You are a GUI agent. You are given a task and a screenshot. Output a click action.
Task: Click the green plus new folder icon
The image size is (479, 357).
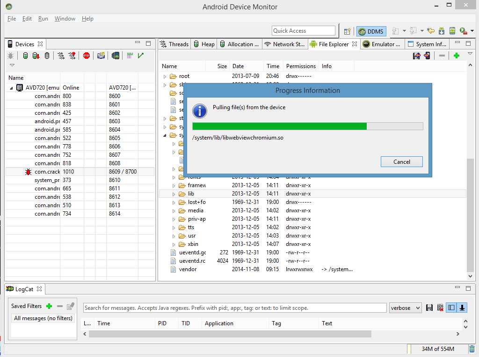point(457,56)
